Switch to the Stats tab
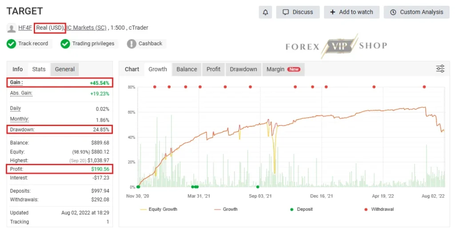 pyautogui.click(x=39, y=69)
